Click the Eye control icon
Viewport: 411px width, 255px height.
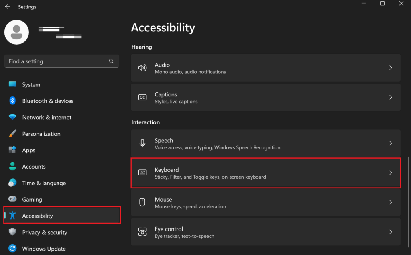point(142,232)
